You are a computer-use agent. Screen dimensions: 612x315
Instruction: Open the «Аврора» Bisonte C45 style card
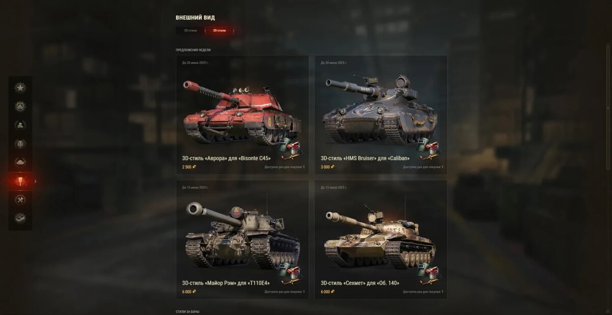tap(242, 115)
